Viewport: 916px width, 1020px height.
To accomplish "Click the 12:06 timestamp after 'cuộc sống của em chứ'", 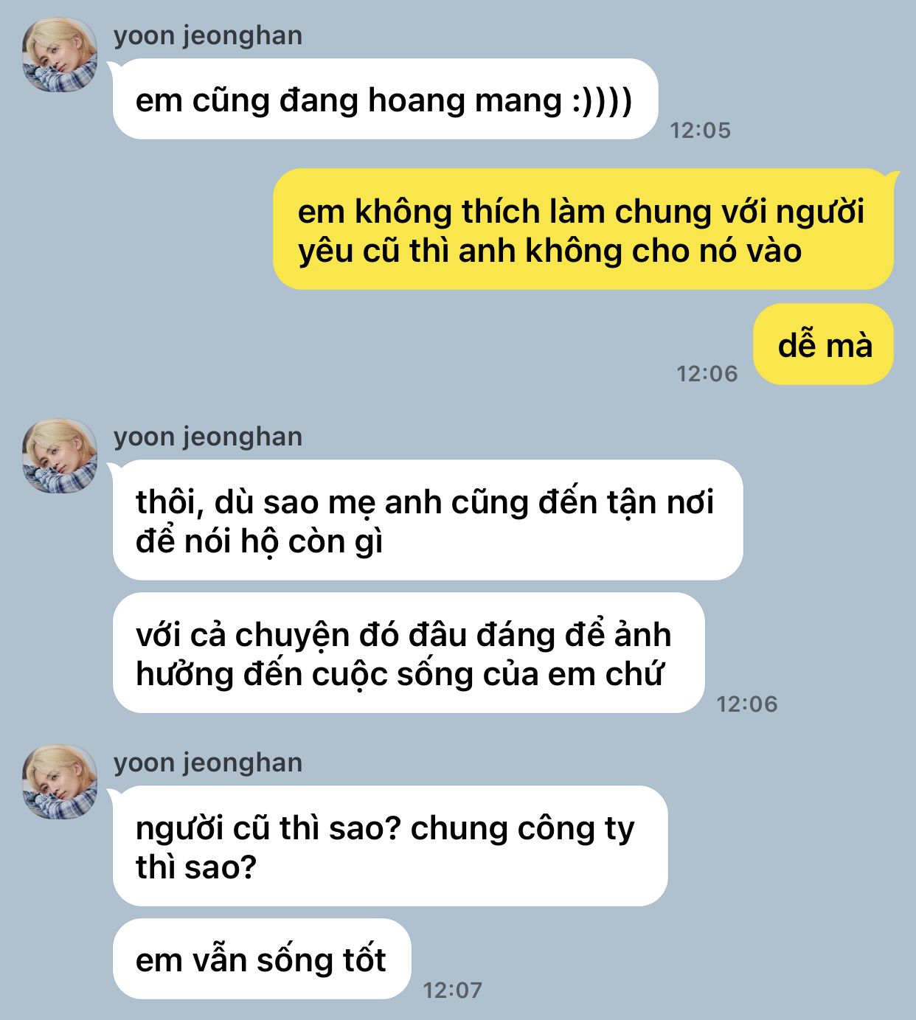I will click(747, 704).
